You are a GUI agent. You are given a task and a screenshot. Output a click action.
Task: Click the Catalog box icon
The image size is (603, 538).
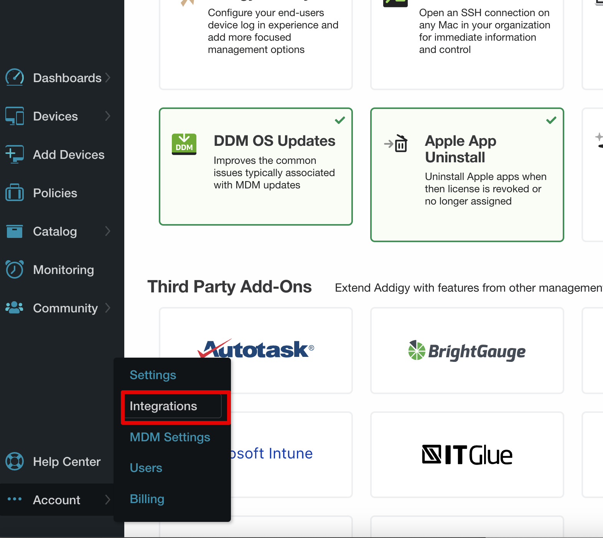pos(15,231)
